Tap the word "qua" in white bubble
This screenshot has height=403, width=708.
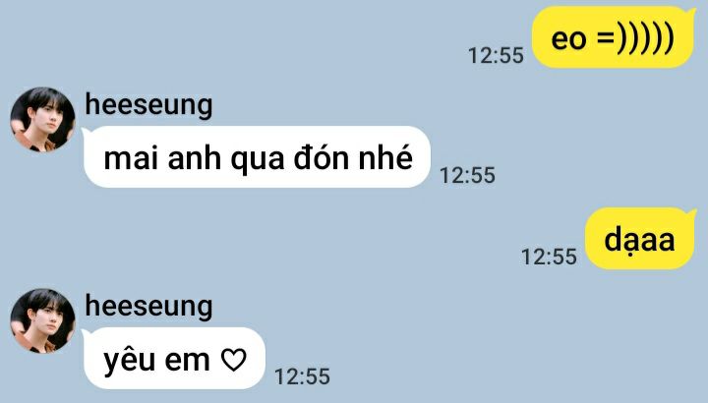click(x=258, y=160)
